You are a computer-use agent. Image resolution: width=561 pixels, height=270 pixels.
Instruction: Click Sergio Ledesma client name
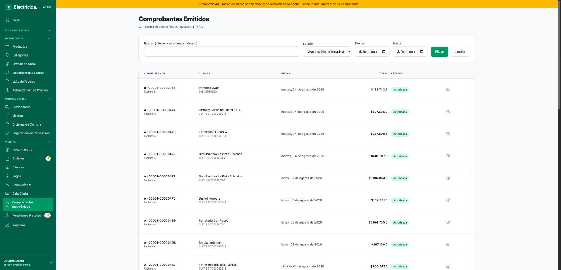click(210, 243)
